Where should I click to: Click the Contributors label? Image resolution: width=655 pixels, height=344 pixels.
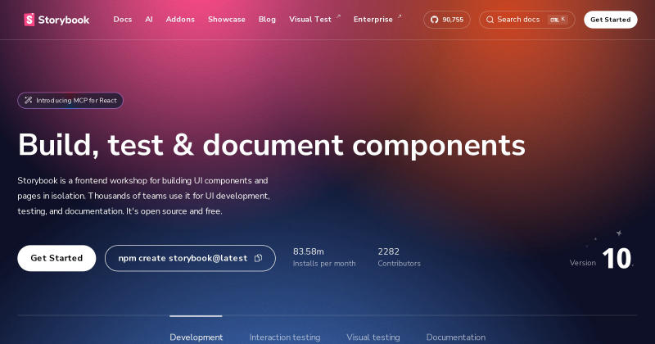(x=399, y=264)
